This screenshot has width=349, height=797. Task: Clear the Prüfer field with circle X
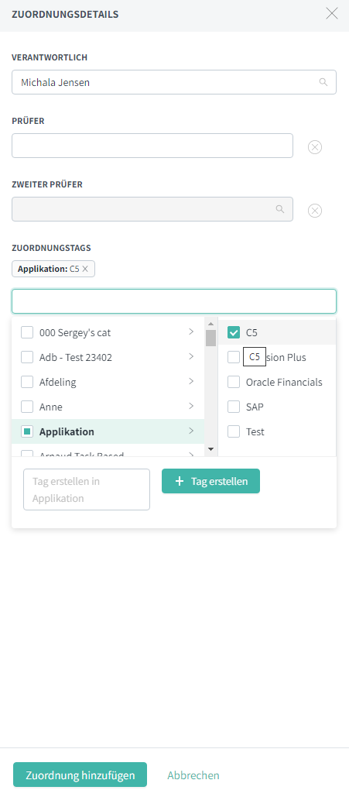coord(315,147)
